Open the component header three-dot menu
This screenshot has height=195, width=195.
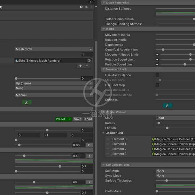[x=91, y=7]
